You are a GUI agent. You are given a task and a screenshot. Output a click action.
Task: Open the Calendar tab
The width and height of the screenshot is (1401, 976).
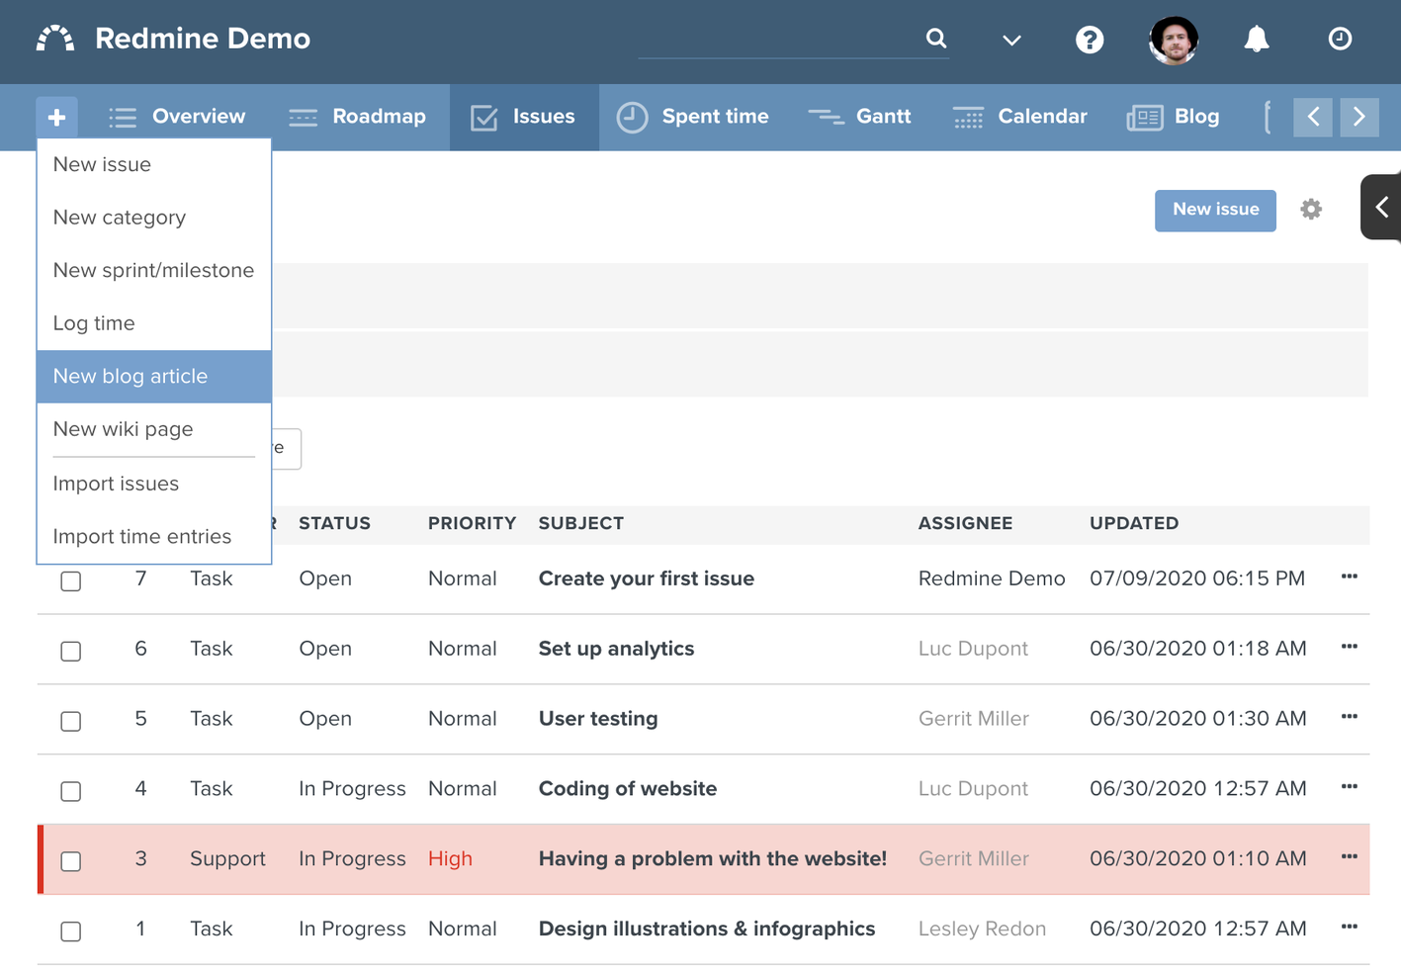1019,118
